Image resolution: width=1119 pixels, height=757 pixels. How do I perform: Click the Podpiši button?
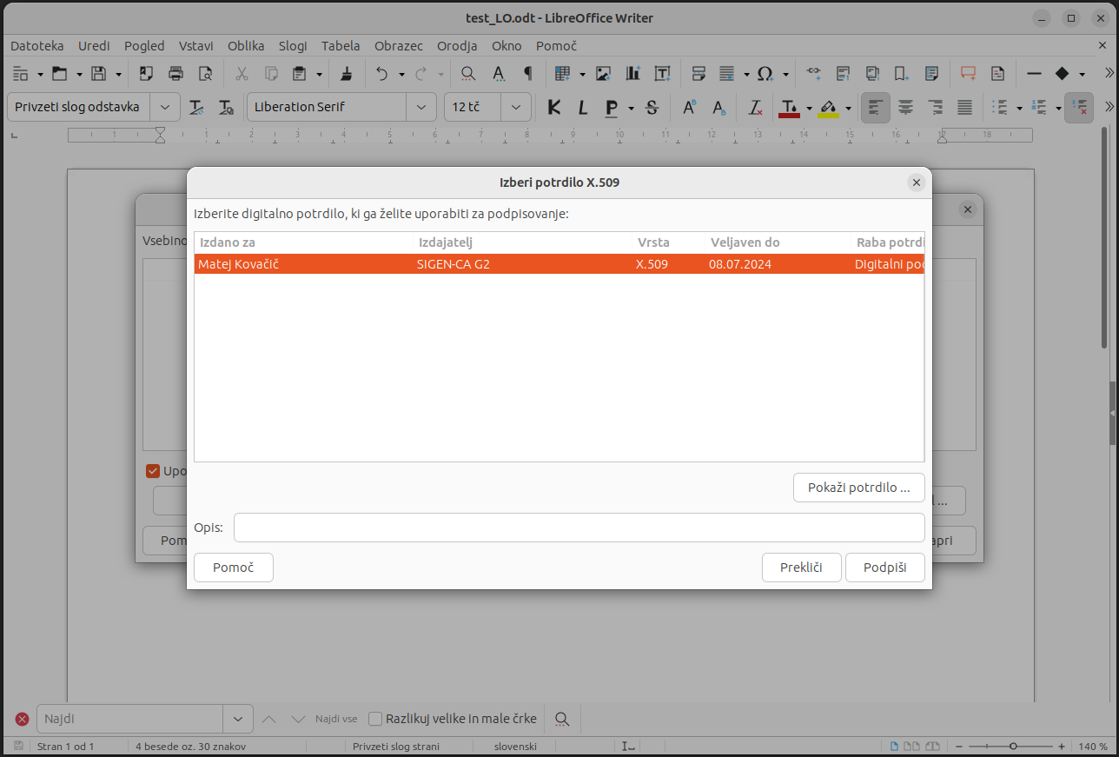click(x=885, y=568)
